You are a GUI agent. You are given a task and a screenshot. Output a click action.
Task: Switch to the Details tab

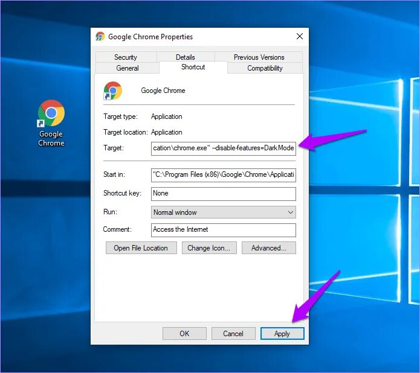[186, 57]
